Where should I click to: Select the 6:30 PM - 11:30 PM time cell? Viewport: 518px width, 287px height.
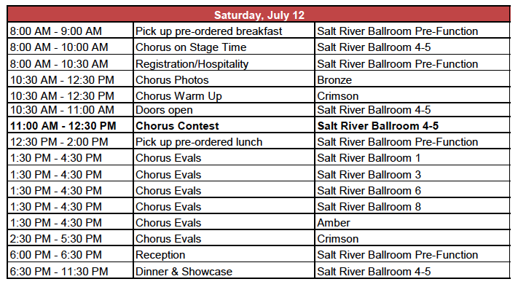tap(70, 271)
